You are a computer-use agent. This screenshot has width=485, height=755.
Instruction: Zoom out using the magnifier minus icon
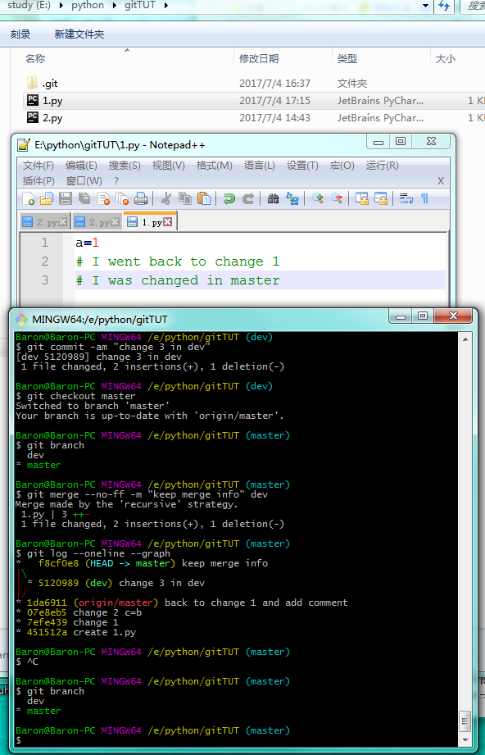click(x=337, y=198)
